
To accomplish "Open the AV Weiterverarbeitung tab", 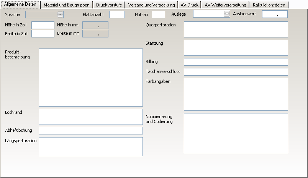I will coord(225,5).
